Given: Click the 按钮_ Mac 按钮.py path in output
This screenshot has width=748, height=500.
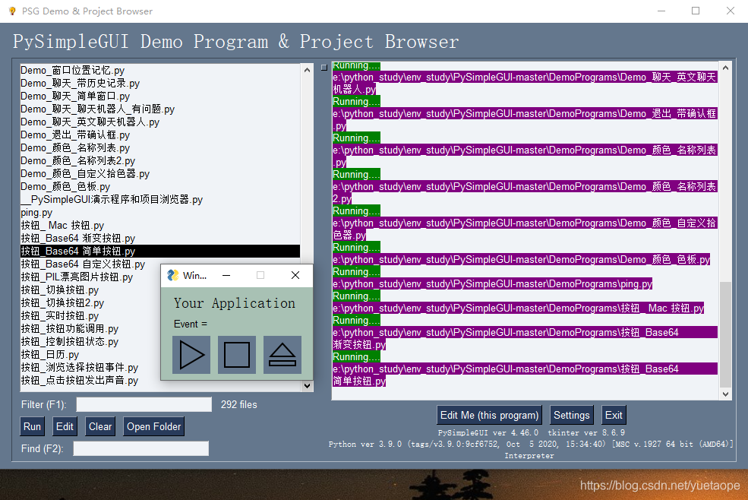Looking at the screenshot, I should (x=518, y=308).
